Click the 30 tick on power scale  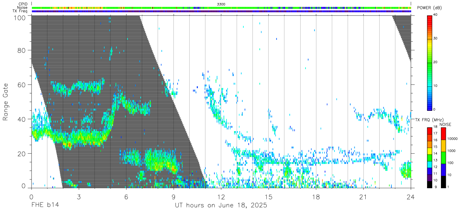tap(436, 38)
